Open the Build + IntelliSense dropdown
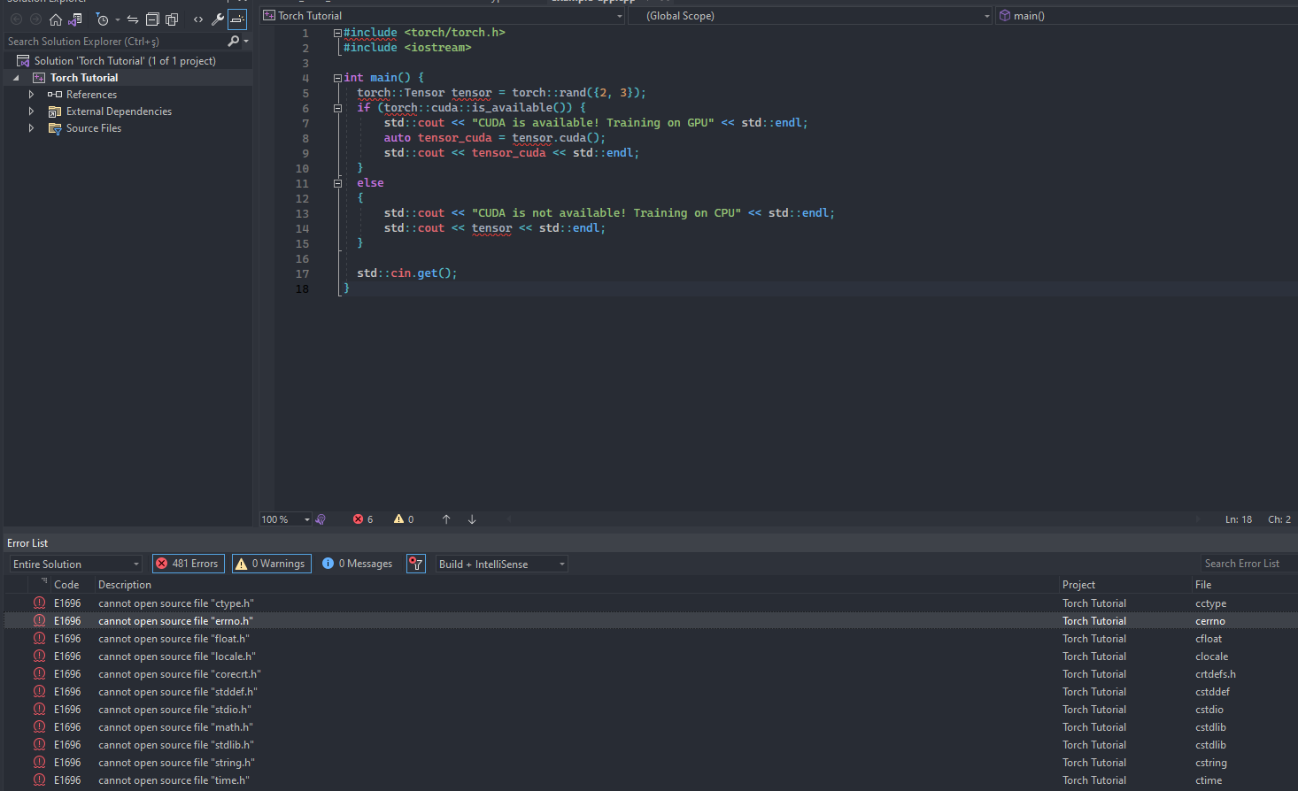Image resolution: width=1298 pixels, height=791 pixels. tap(501, 564)
